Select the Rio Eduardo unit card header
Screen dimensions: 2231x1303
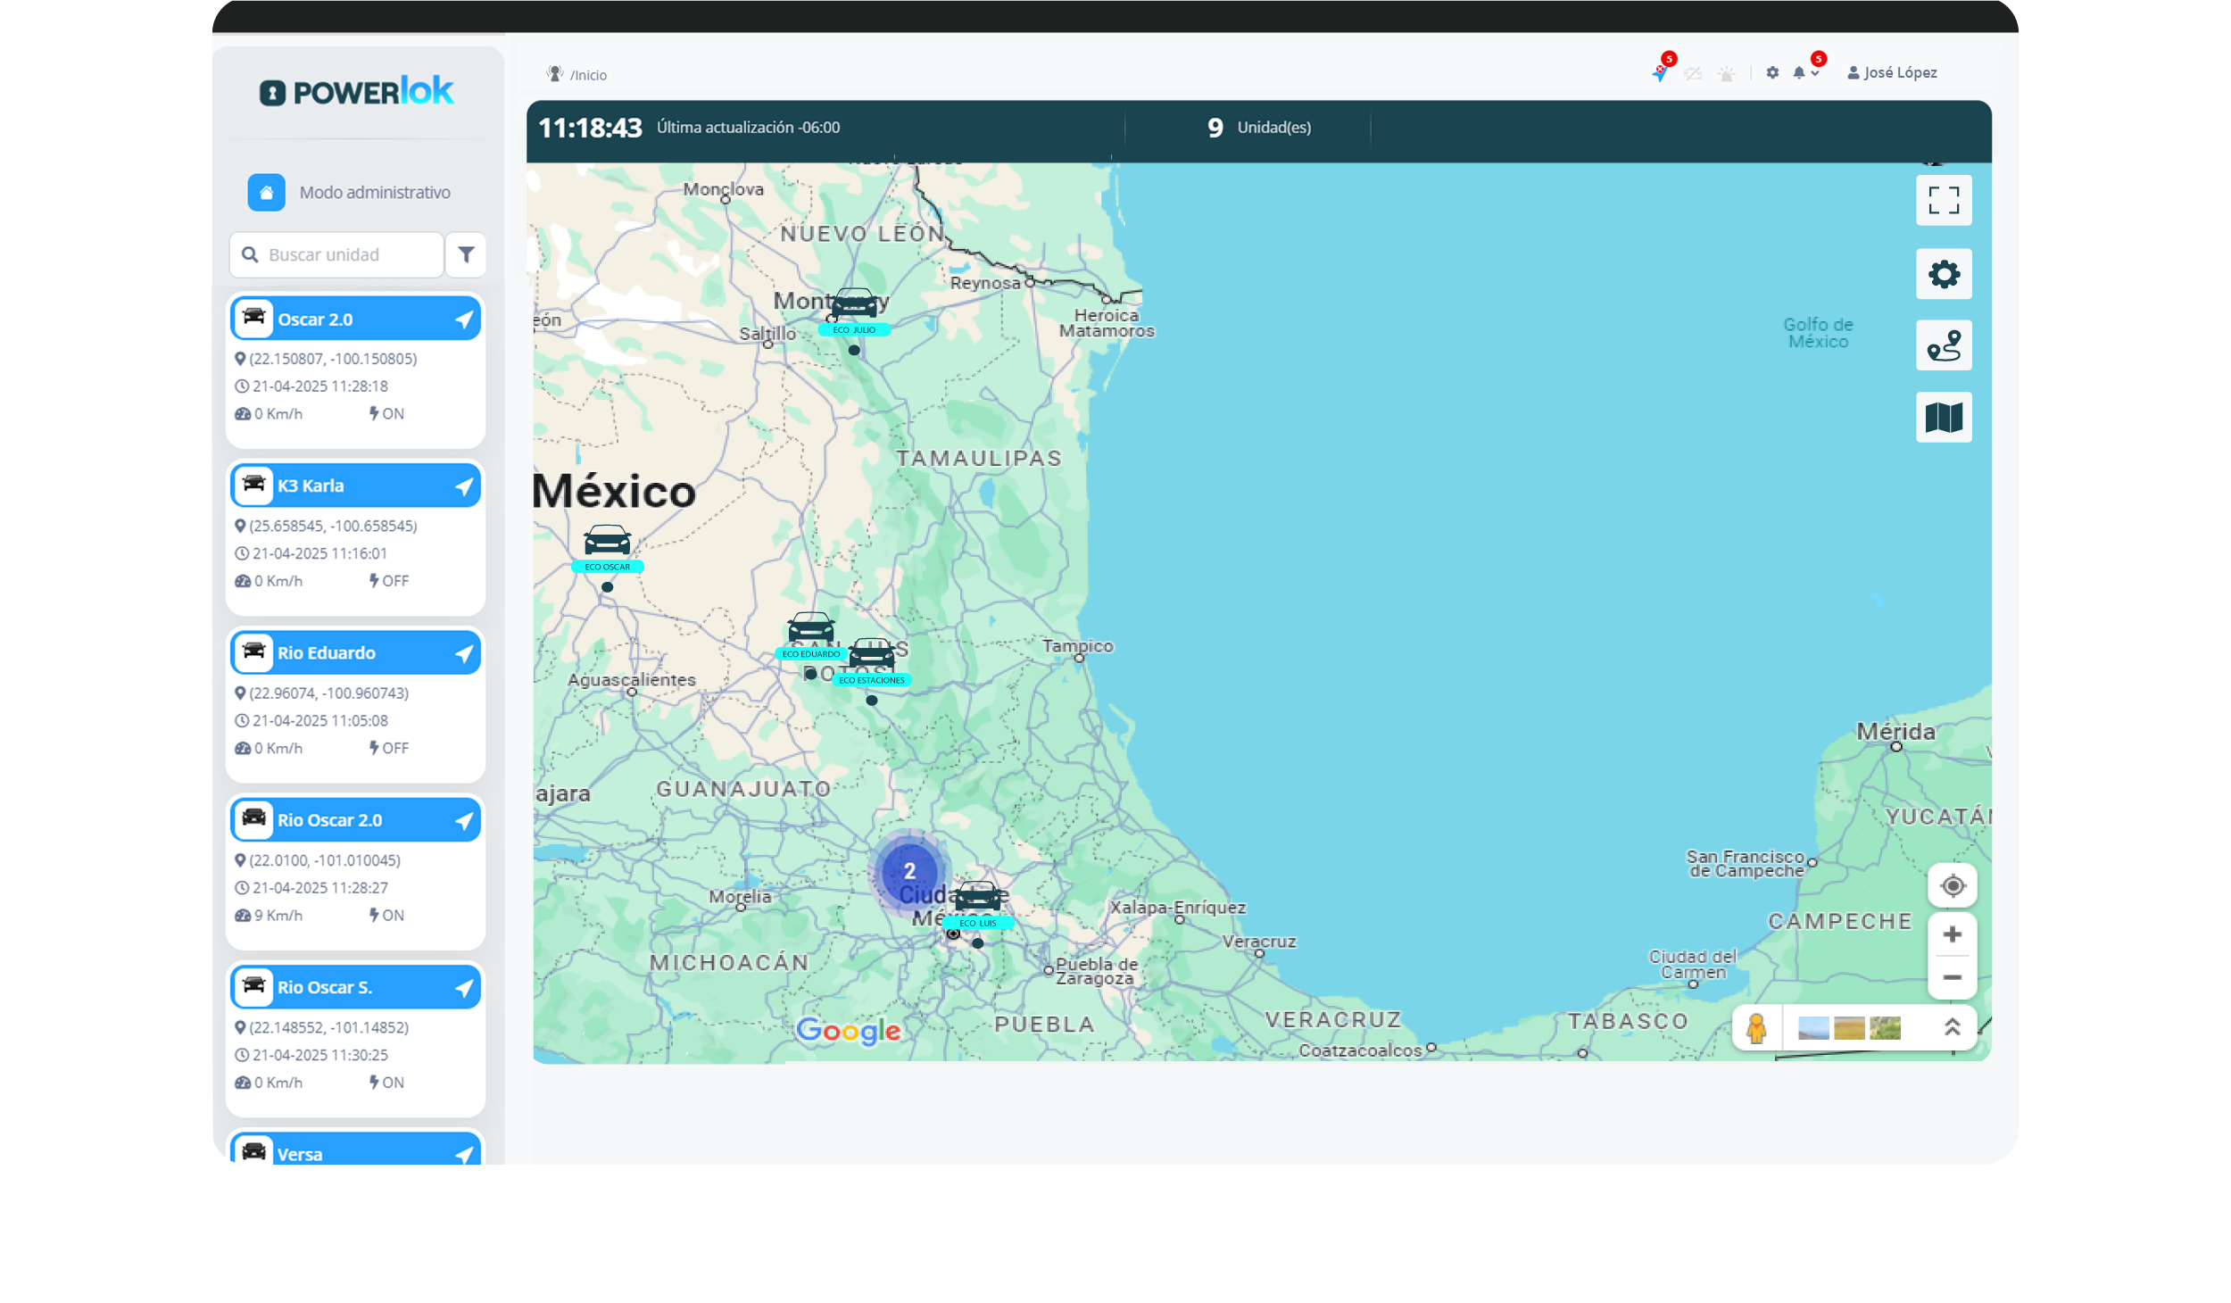pos(356,652)
